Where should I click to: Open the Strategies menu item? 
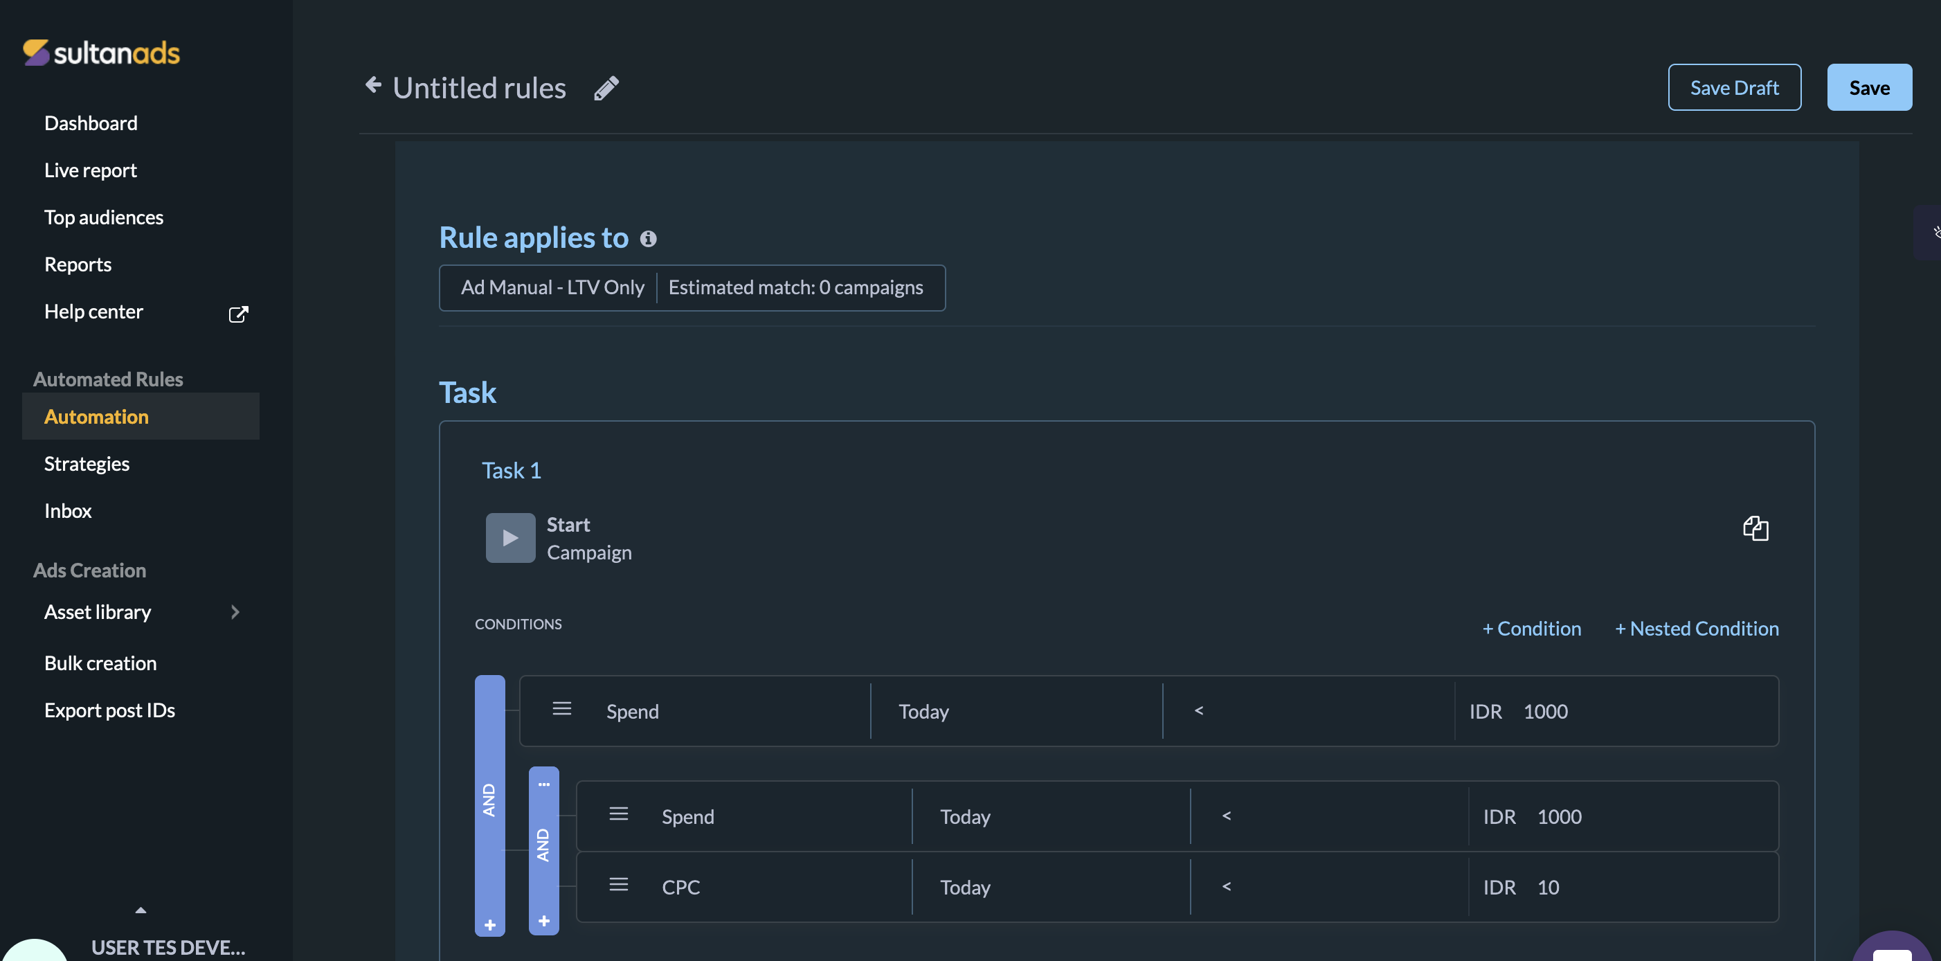87,464
